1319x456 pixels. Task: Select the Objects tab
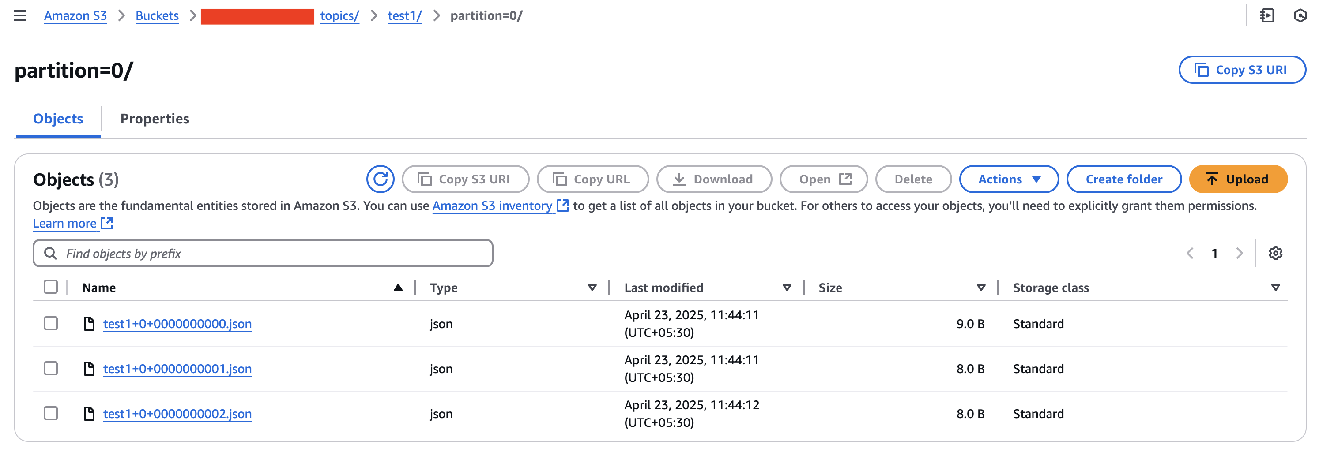click(x=58, y=119)
